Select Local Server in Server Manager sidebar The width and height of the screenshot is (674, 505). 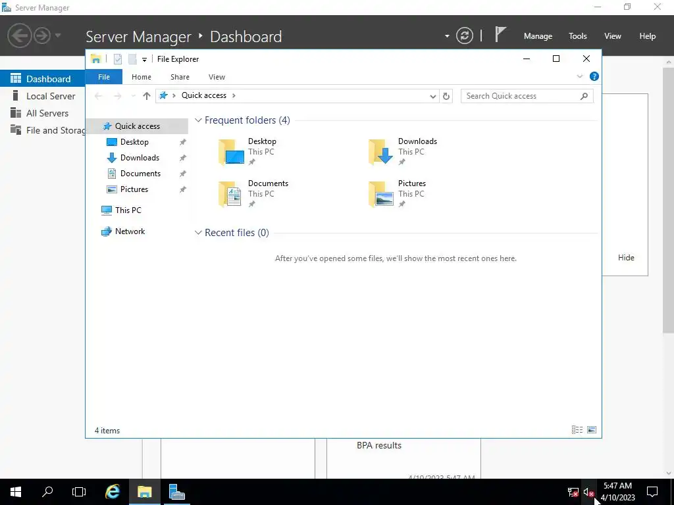43,96
